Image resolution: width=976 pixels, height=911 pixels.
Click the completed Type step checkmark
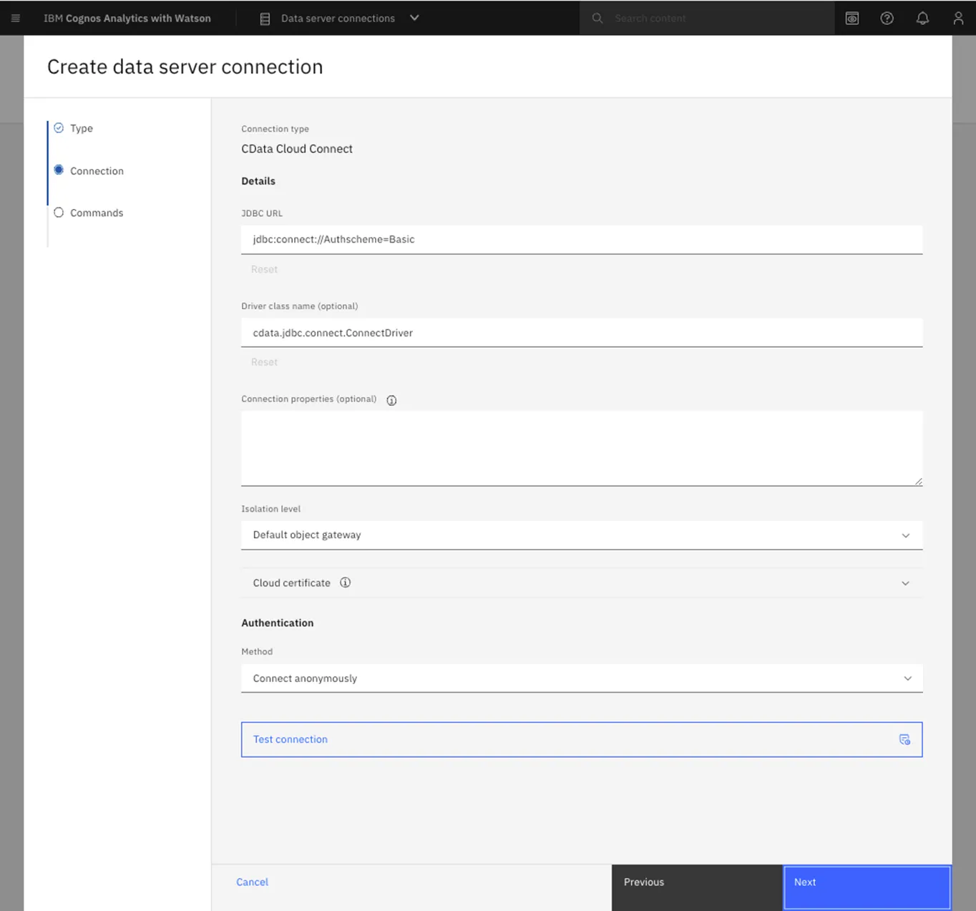59,127
